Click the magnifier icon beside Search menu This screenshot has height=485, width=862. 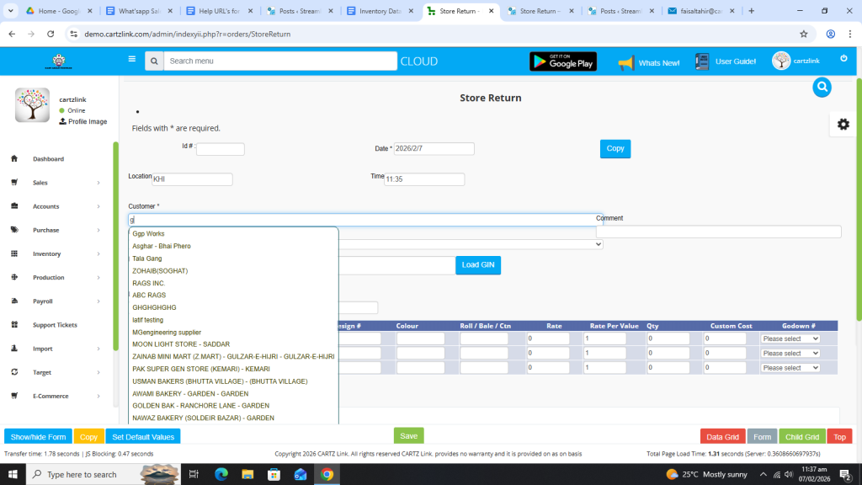pyautogui.click(x=153, y=61)
